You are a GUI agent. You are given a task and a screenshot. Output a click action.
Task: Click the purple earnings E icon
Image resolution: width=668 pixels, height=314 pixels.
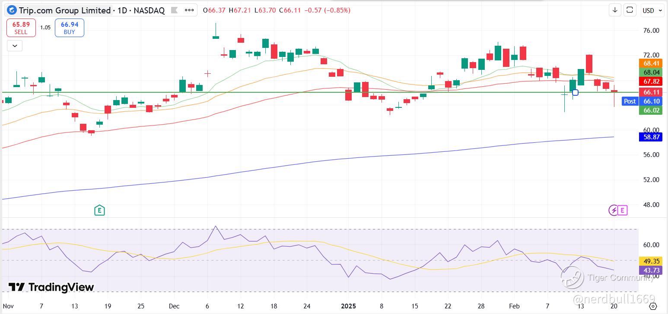click(x=623, y=210)
